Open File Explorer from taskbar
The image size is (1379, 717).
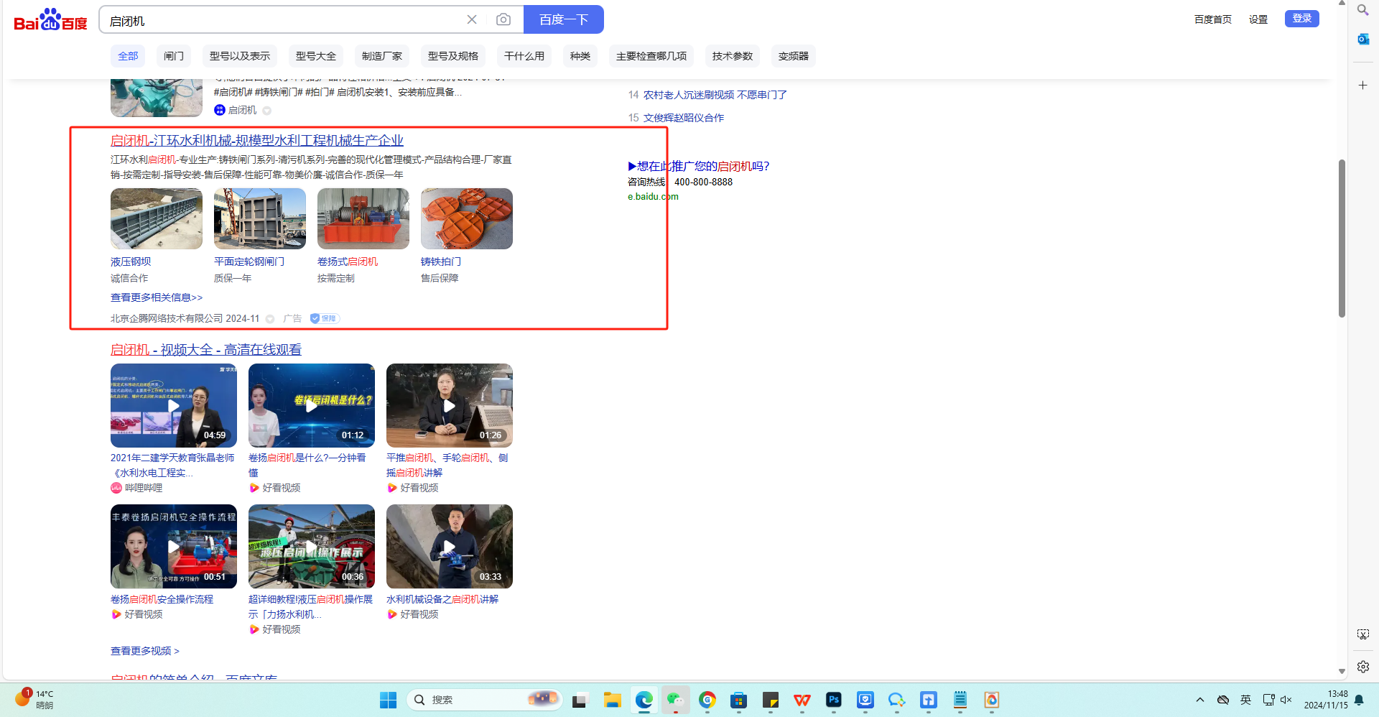[x=612, y=700]
